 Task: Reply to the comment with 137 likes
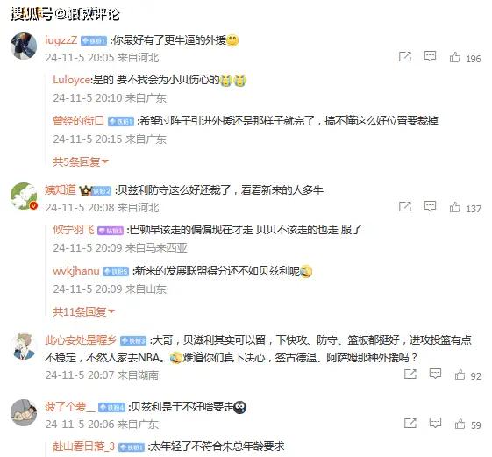click(430, 206)
